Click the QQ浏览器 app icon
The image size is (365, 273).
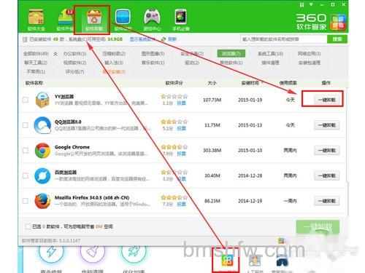[x=42, y=125]
